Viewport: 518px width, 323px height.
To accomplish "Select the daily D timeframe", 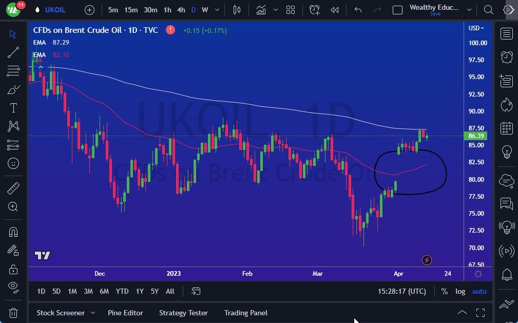I will (x=193, y=10).
